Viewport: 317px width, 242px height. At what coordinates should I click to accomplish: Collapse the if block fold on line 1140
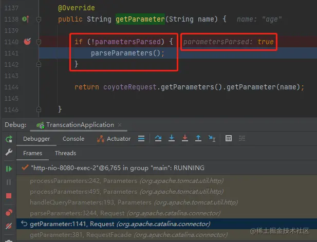point(39,42)
